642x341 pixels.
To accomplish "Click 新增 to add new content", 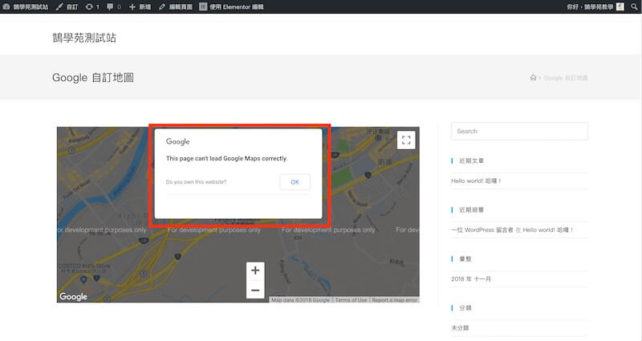I will click(139, 6).
